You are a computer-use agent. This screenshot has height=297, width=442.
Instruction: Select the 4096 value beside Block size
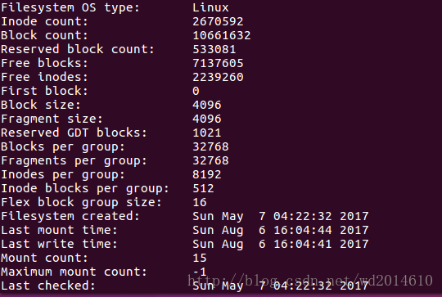(207, 105)
